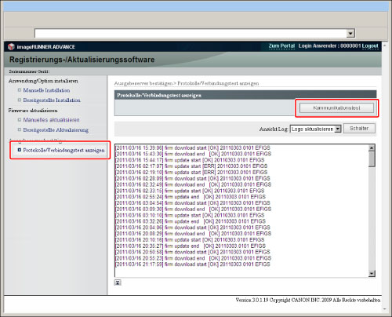Open the Zum Portal link
Image resolution: width=392 pixels, height=317 pixels.
pyautogui.click(x=281, y=46)
